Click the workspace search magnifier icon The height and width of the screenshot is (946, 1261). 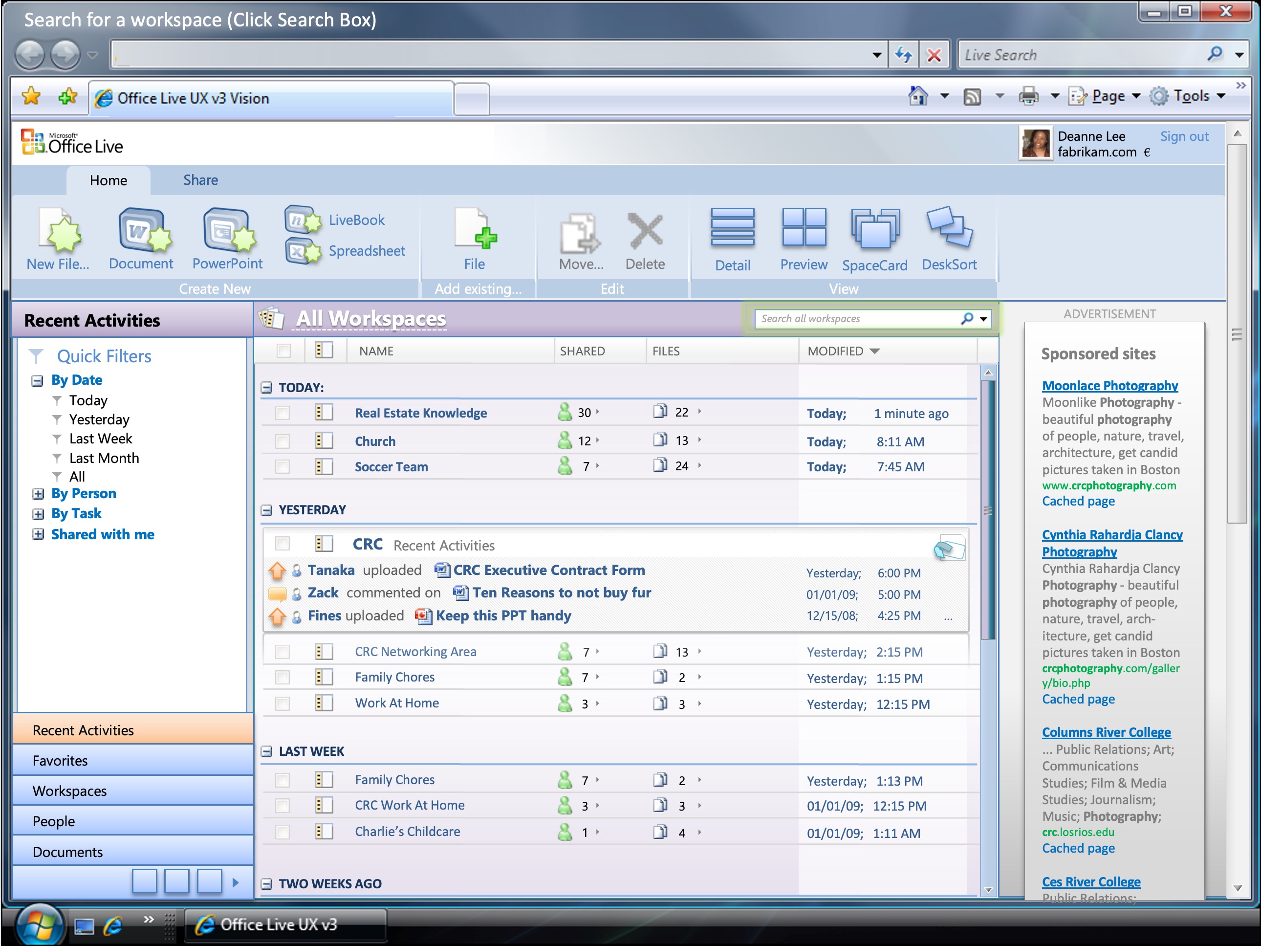coord(967,318)
